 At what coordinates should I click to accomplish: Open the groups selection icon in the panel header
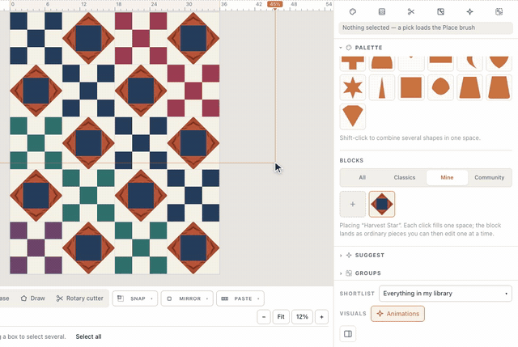(499, 12)
